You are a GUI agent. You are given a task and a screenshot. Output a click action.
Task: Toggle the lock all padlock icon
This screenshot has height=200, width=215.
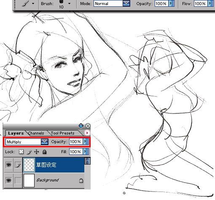[45, 152]
